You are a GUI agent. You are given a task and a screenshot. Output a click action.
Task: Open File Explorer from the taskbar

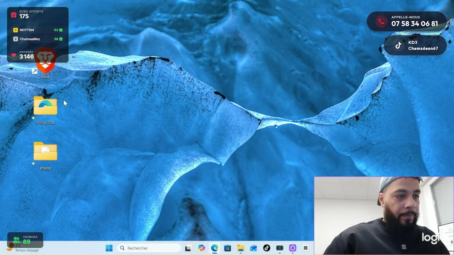pyautogui.click(x=240, y=248)
